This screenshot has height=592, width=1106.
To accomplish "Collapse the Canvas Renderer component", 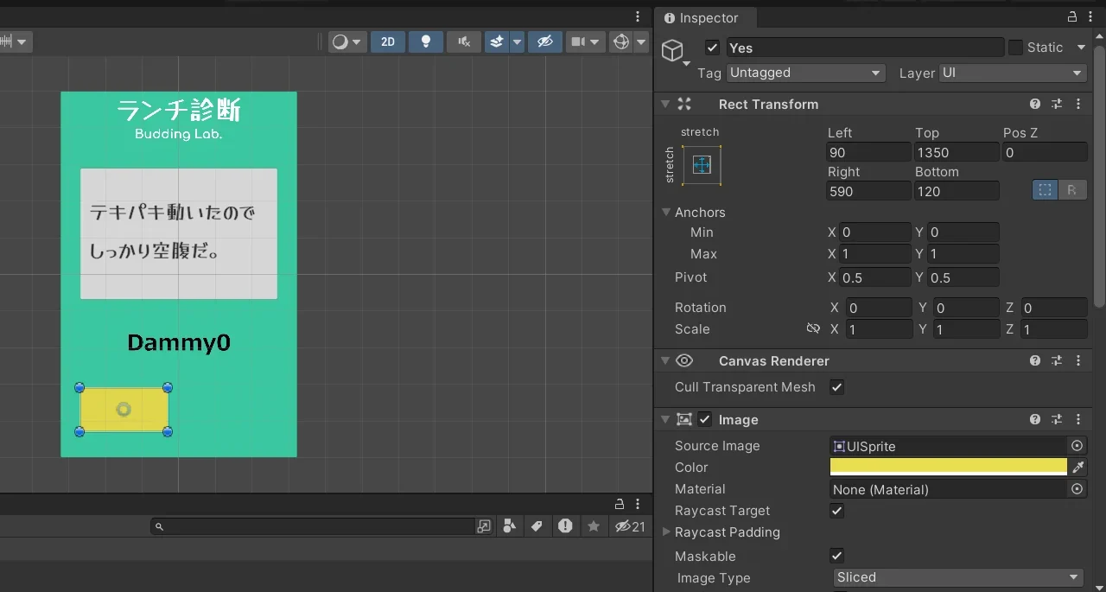I will point(665,360).
